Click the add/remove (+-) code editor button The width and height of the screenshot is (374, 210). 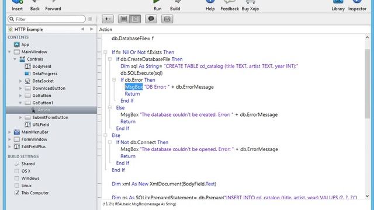click(x=108, y=19)
